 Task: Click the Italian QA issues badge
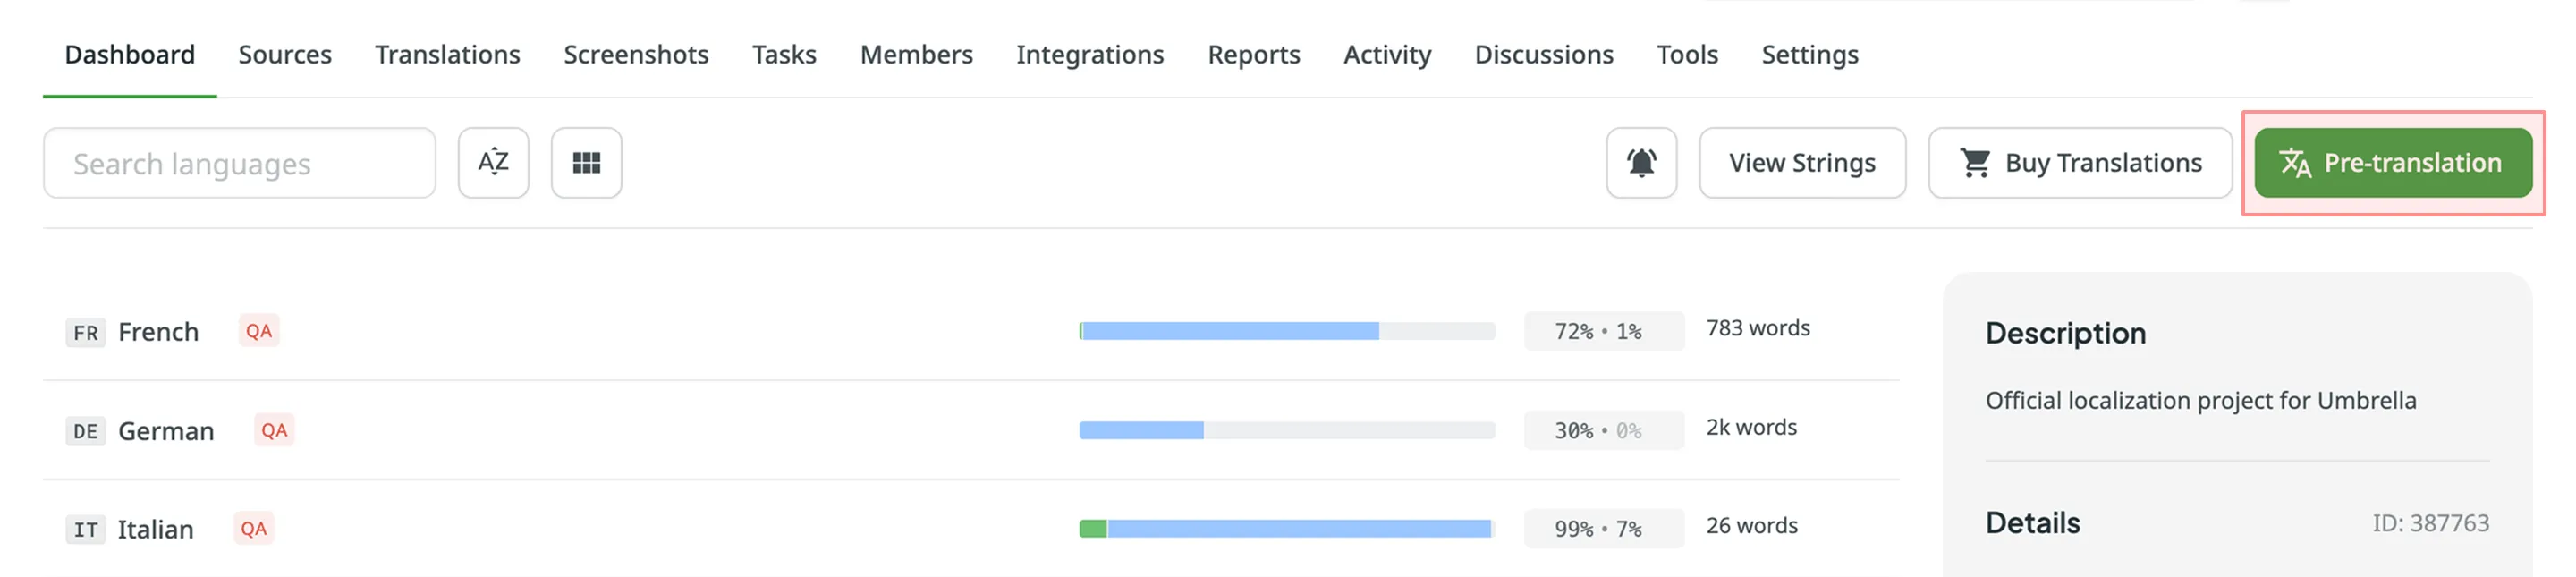pos(254,528)
